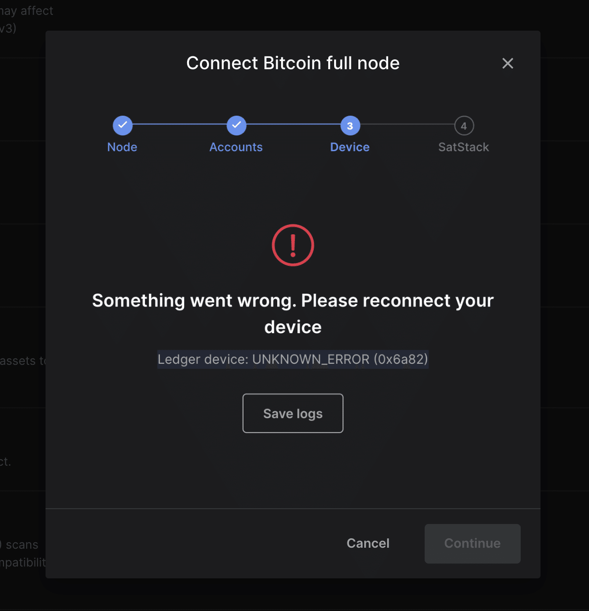Select the step 3 Device circle

click(350, 126)
